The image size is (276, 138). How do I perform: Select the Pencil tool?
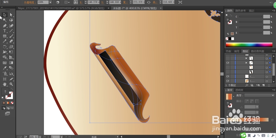coord(5,41)
